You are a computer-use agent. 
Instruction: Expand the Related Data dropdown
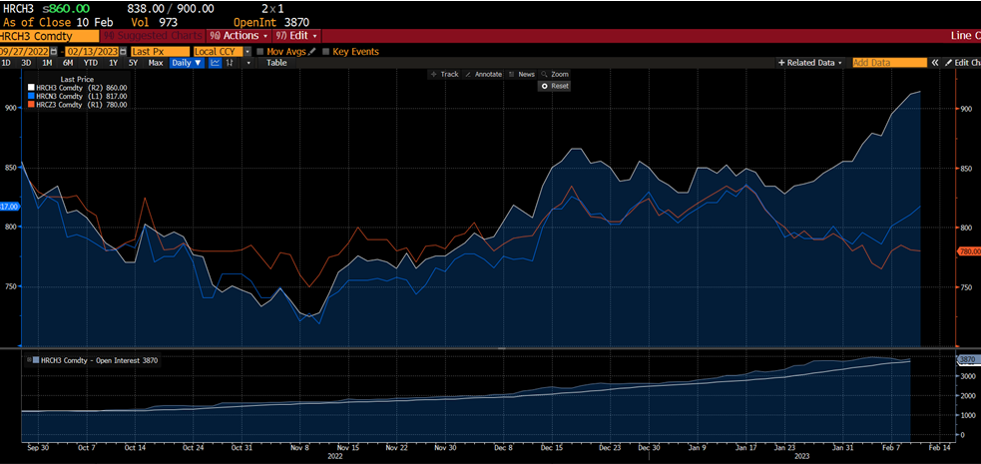click(810, 63)
